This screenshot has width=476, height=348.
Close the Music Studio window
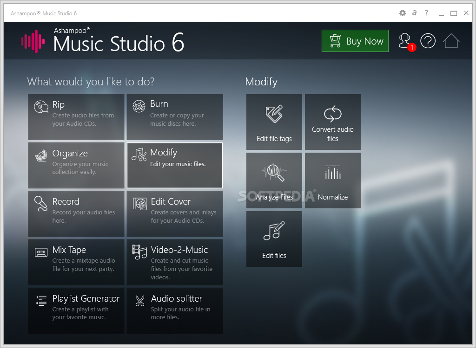[x=466, y=13]
